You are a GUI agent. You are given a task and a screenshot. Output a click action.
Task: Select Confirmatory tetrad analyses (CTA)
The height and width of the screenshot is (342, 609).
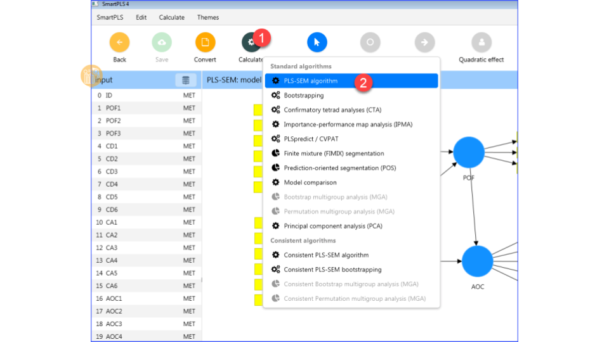pyautogui.click(x=351, y=110)
